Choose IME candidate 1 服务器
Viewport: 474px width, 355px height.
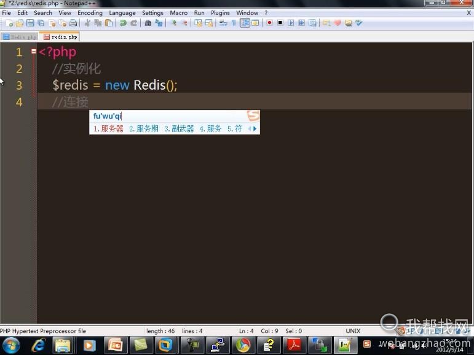coord(108,129)
